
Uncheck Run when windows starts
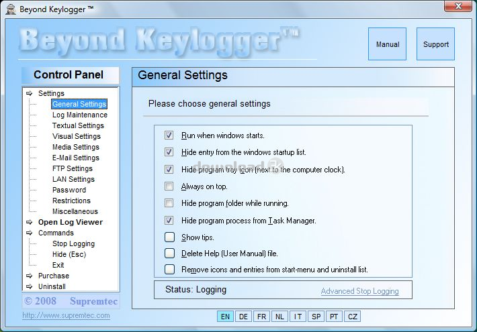point(169,135)
